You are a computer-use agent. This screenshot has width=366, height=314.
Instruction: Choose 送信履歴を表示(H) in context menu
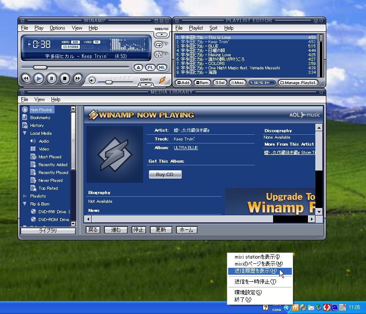pyautogui.click(x=260, y=271)
